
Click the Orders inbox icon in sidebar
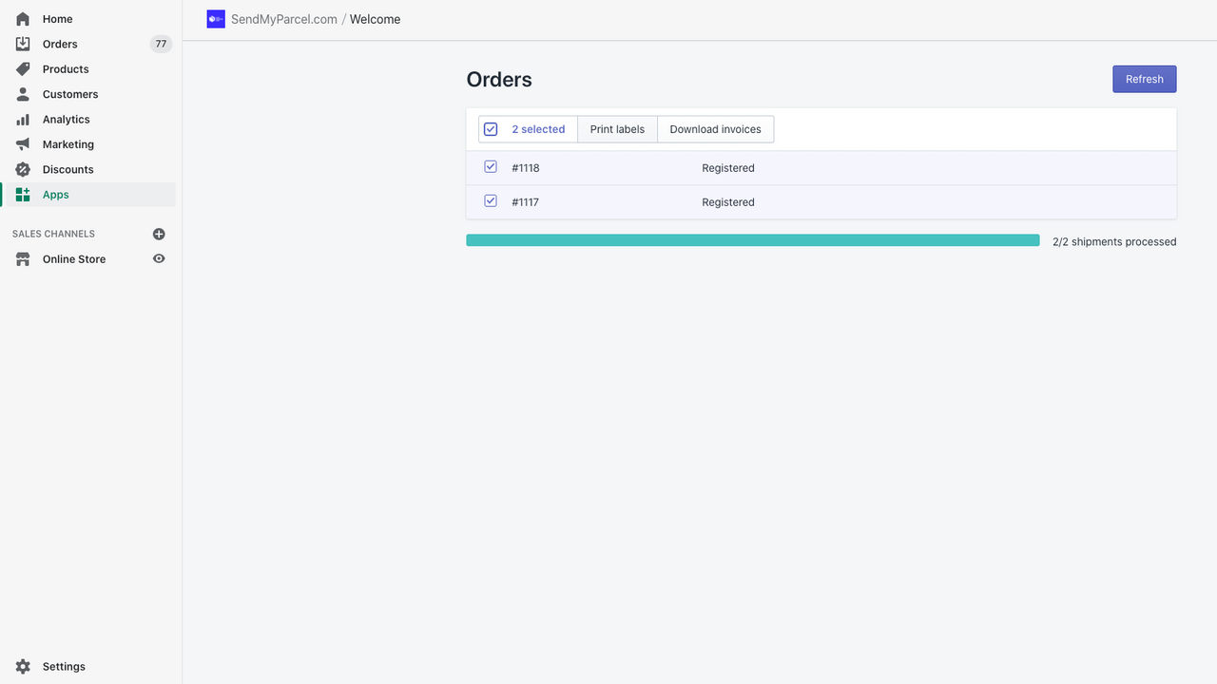tap(23, 44)
